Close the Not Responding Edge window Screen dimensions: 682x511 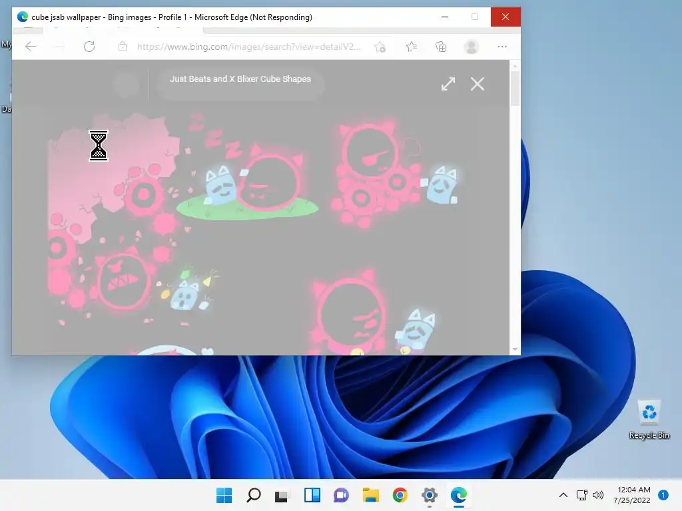(506, 17)
